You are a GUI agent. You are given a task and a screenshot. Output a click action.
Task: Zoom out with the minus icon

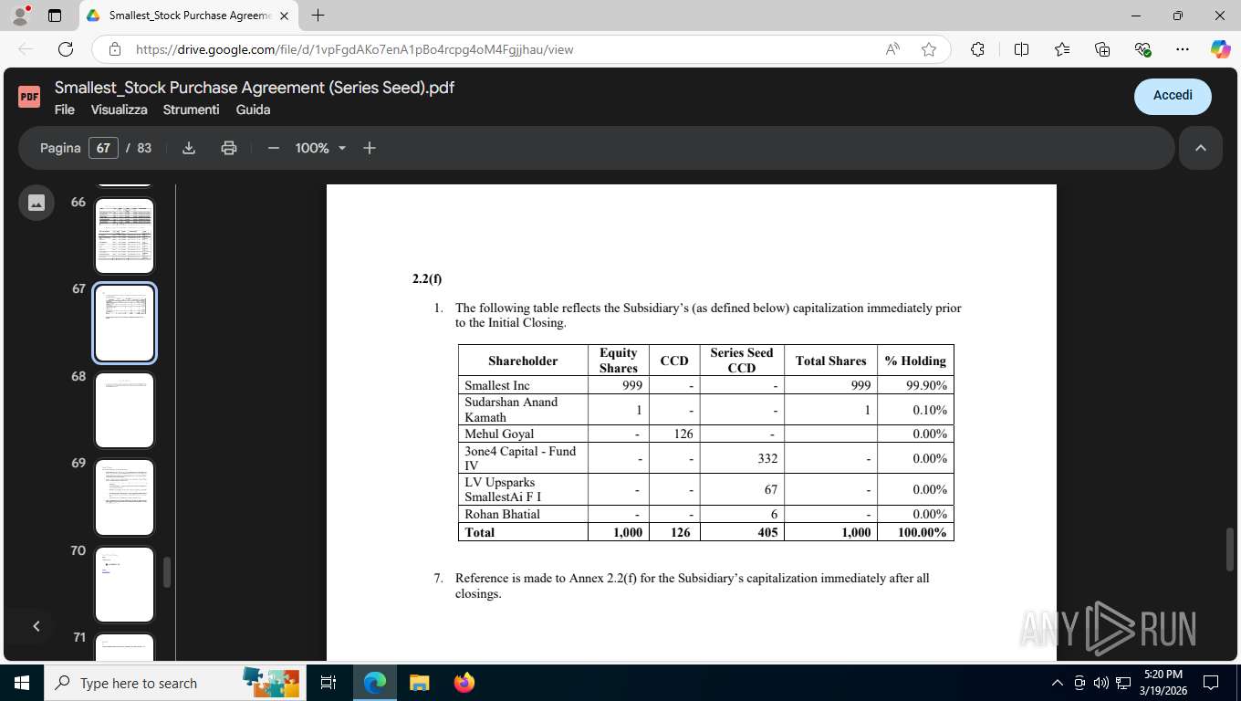(273, 148)
